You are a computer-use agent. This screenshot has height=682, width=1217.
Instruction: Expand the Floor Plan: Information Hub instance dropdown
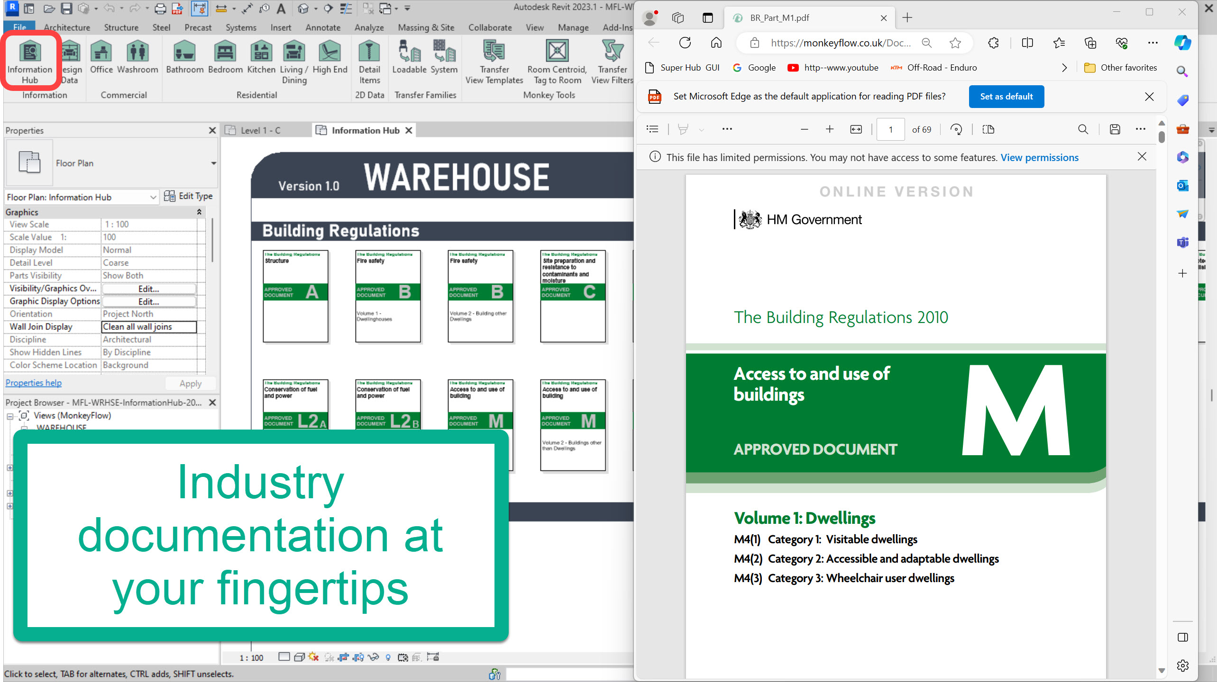(x=153, y=197)
